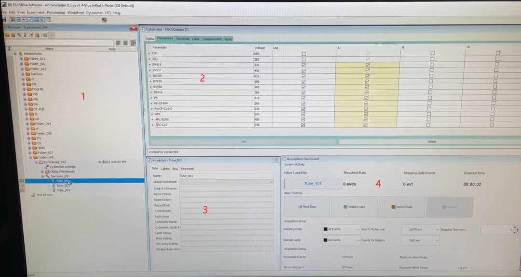Enable the H checkbox for FSC
This screenshot has width=521, height=277.
[x=432, y=53]
